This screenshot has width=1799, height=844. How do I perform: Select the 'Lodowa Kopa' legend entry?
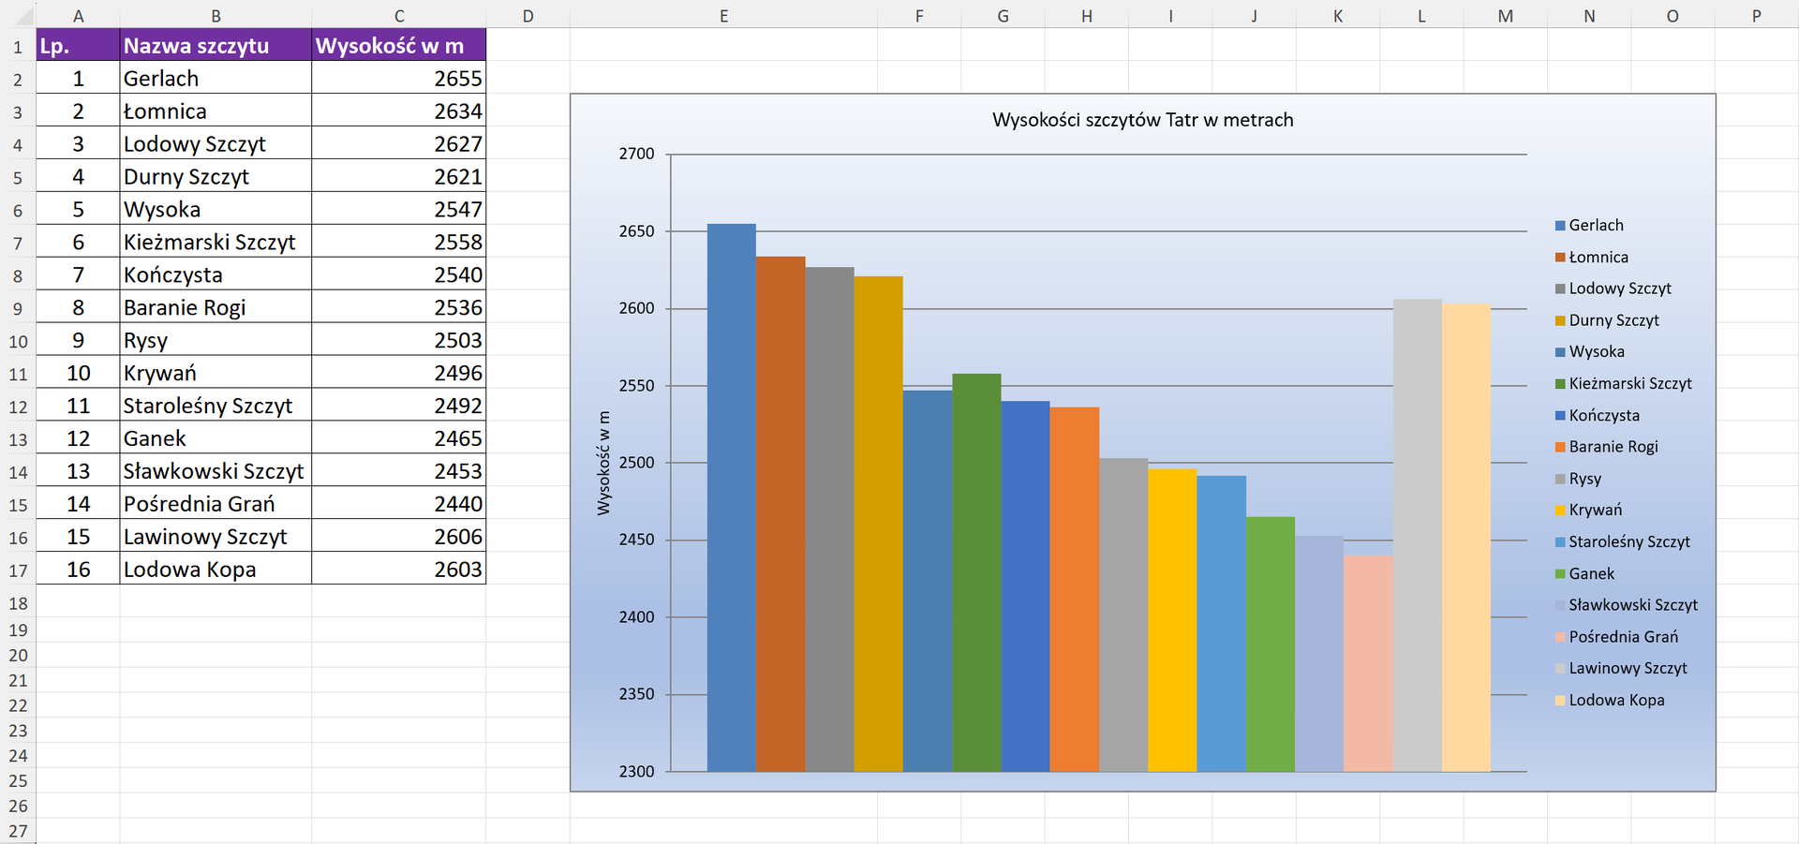[x=1616, y=700]
